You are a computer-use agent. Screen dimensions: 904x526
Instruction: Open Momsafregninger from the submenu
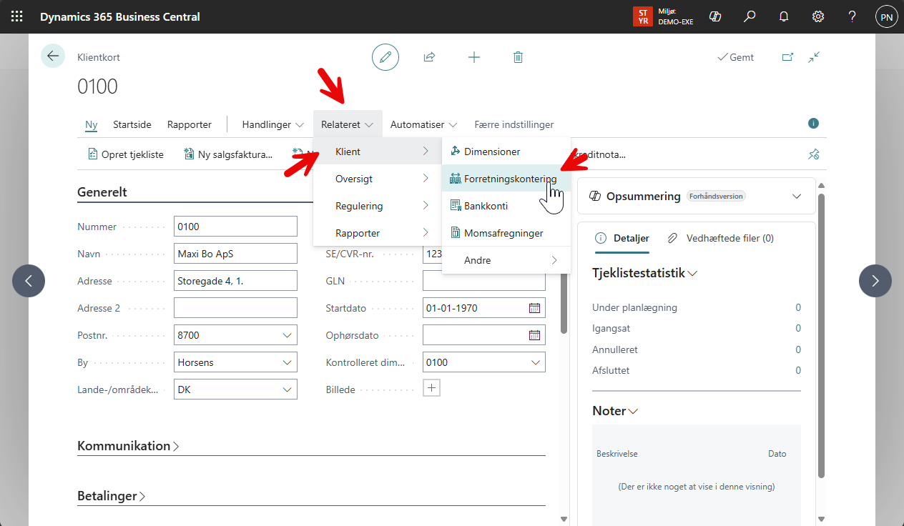(x=503, y=233)
